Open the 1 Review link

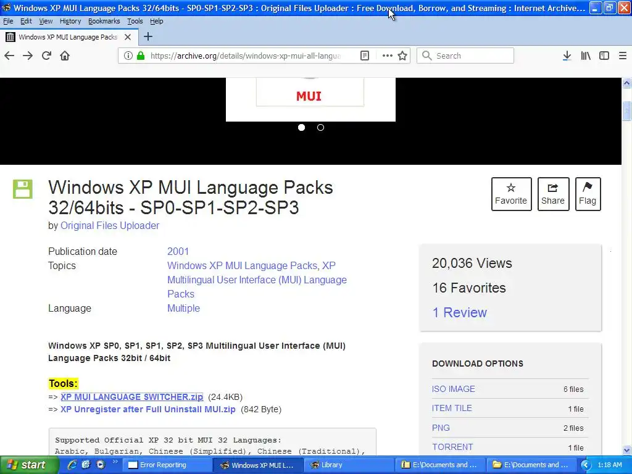point(459,312)
